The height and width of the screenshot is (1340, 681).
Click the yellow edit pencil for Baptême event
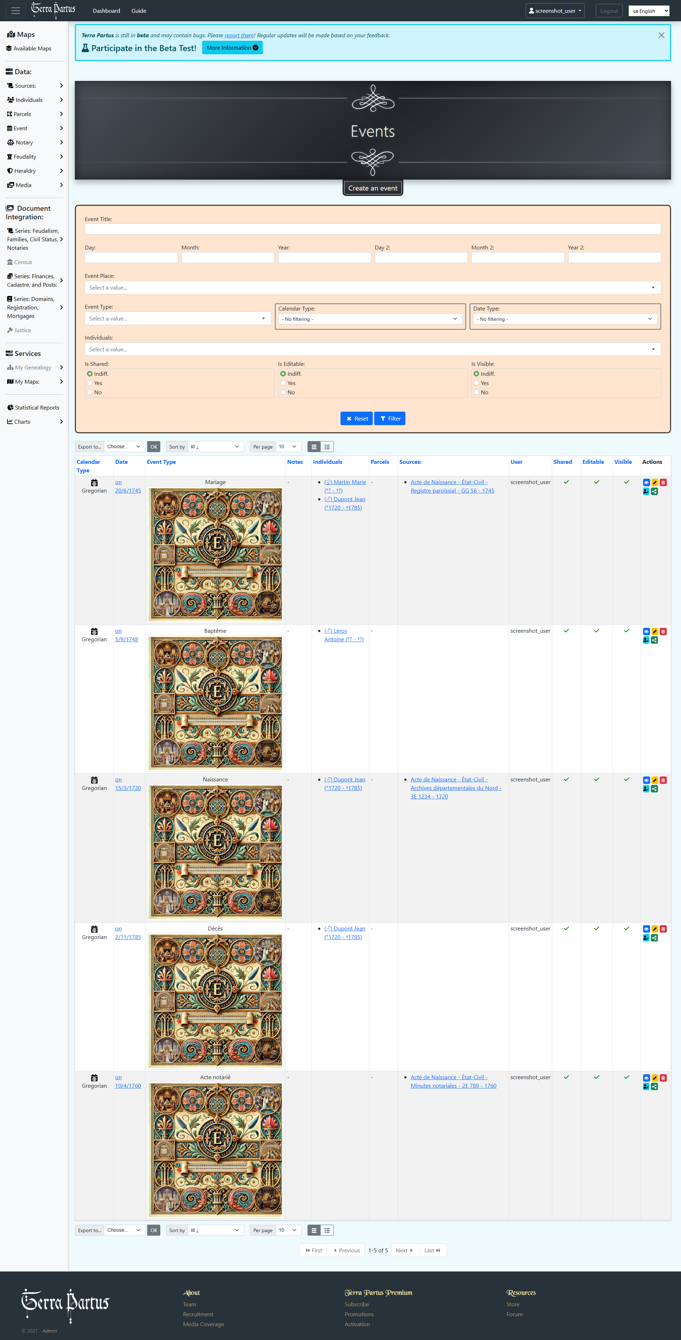[x=654, y=632]
